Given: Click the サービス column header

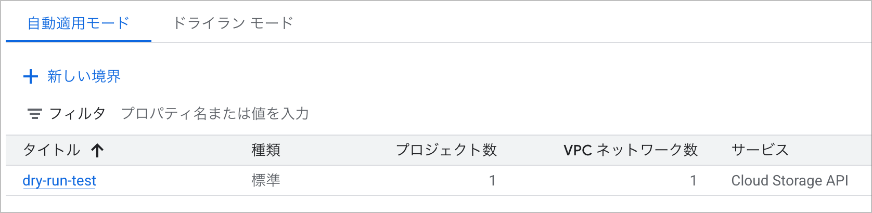Looking at the screenshot, I should pos(760,151).
